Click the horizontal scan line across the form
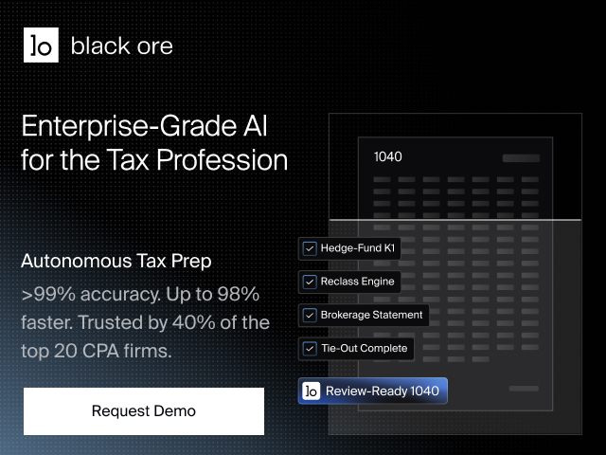 click(455, 220)
